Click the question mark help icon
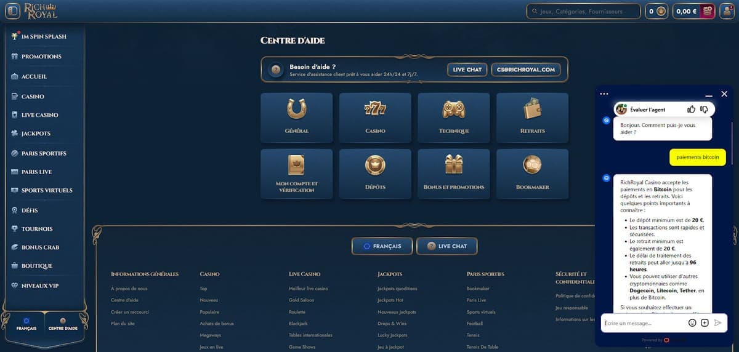The height and width of the screenshot is (352, 739). (x=277, y=70)
